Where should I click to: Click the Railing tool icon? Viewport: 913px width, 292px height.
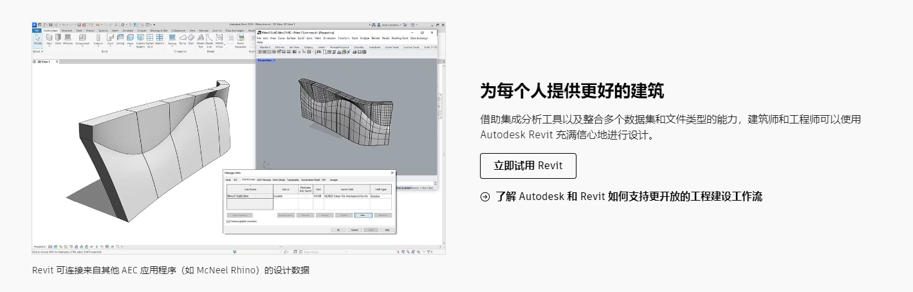(172, 38)
